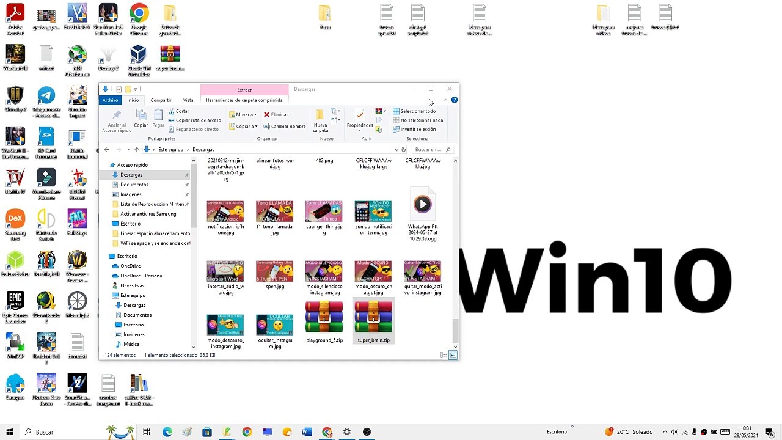Open Oracle VM VirtualBox desktop icon
The image size is (782, 440).
pyautogui.click(x=139, y=61)
